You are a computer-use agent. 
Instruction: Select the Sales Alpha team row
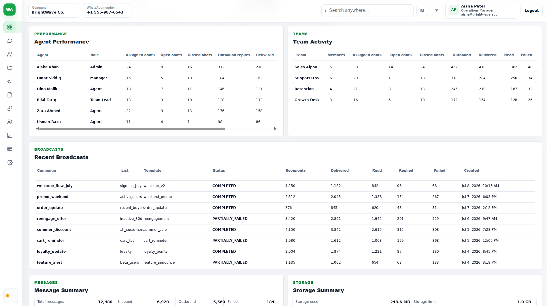click(414, 67)
